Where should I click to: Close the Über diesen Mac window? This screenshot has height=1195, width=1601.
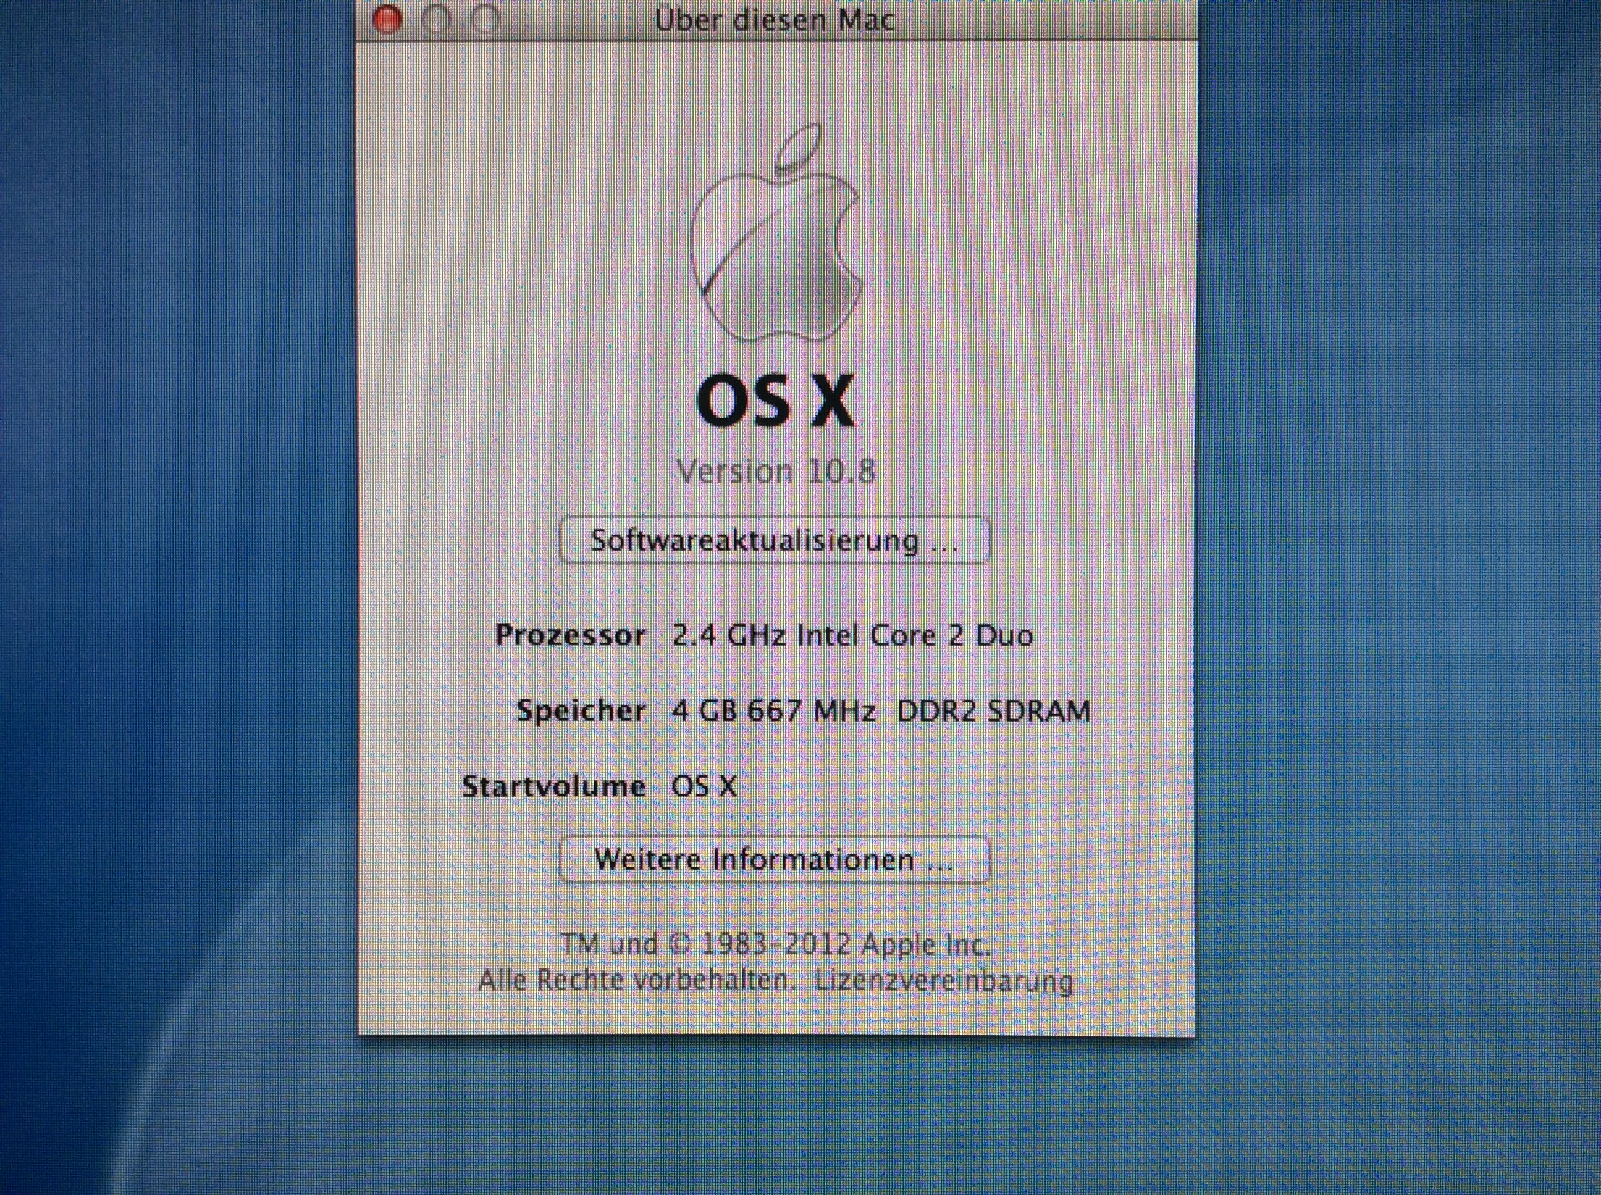387,20
